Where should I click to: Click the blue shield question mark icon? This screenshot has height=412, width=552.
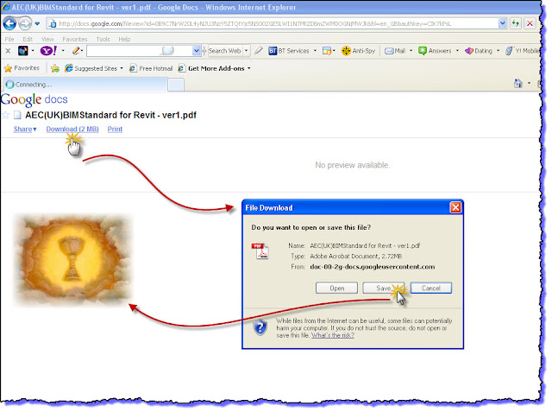[x=260, y=327]
